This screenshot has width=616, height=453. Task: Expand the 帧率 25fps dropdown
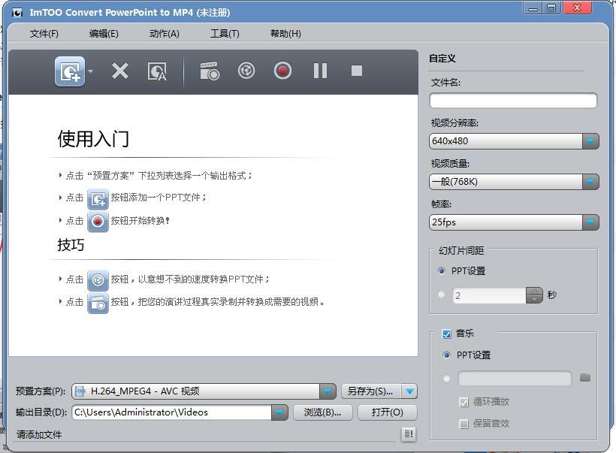[590, 222]
